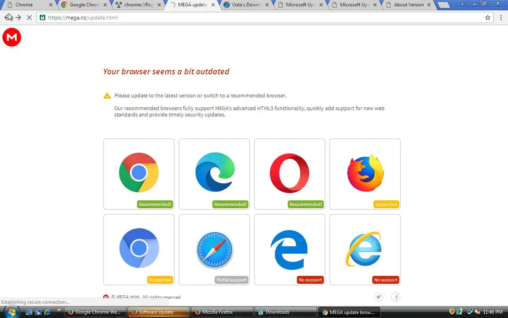This screenshot has height=318, width=508.
Task: Open the network connection tray icon
Action: pyautogui.click(x=470, y=312)
